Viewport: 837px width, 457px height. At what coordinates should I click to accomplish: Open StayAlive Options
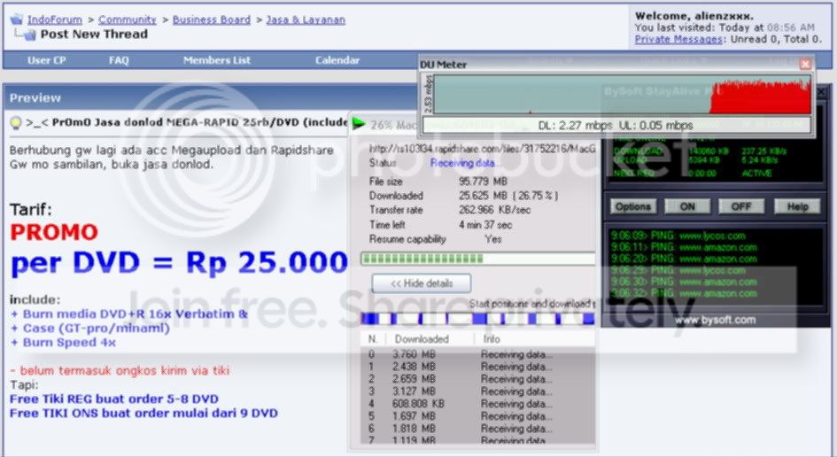[x=633, y=206]
